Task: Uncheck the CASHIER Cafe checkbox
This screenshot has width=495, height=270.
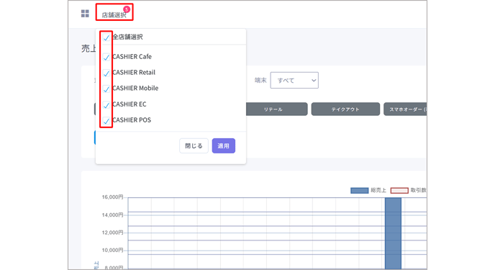Action: coord(106,57)
